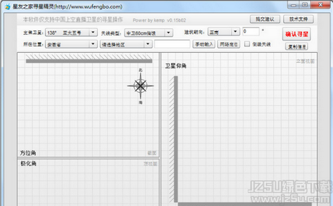Click the compass rose icon

click(x=140, y=86)
